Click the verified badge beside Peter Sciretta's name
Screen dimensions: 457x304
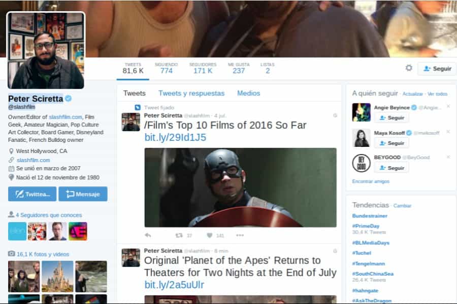pyautogui.click(x=68, y=99)
